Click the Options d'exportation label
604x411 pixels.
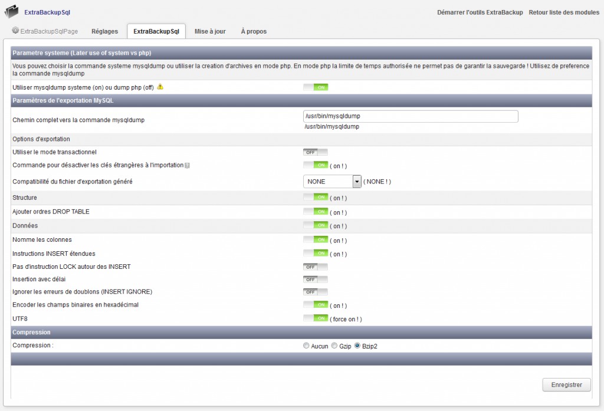pyautogui.click(x=41, y=139)
